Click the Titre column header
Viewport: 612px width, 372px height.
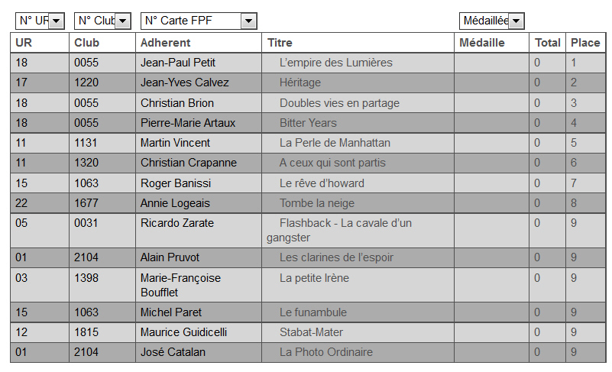[x=280, y=43]
